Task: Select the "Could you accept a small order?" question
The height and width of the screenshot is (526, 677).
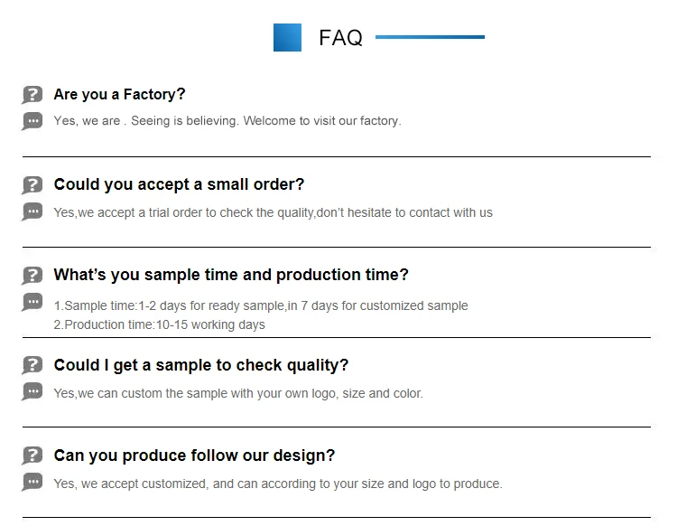Action: tap(179, 184)
